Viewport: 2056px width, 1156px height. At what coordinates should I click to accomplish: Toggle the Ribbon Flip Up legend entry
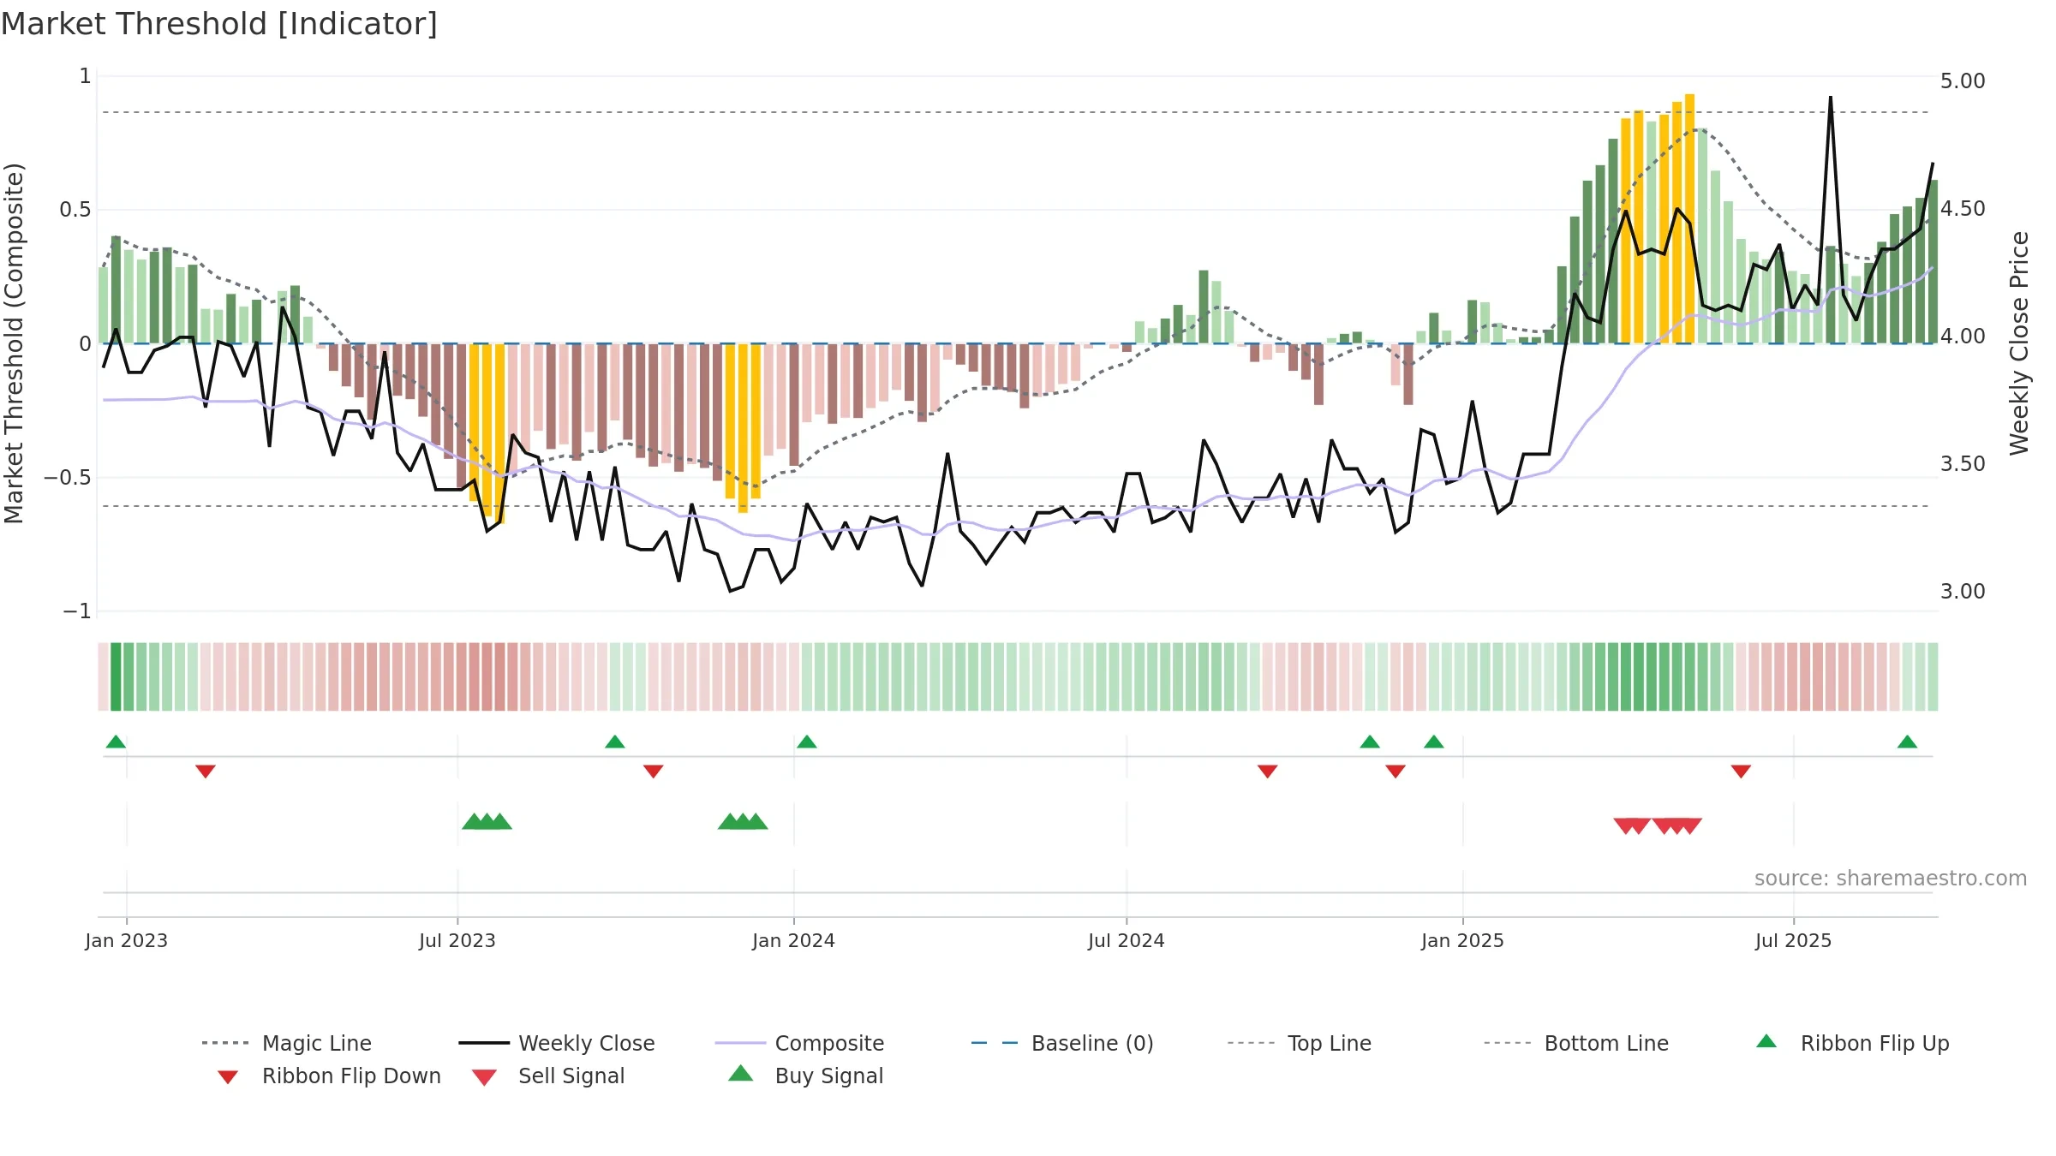click(1852, 1043)
